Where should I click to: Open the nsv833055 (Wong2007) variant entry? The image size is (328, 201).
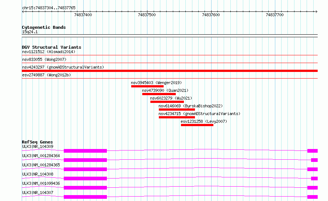click(44, 59)
